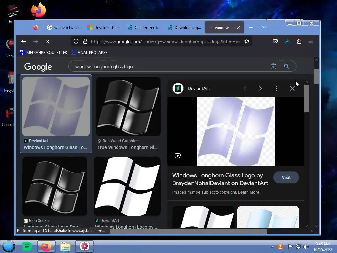Go back with the browser back arrow

24,42
